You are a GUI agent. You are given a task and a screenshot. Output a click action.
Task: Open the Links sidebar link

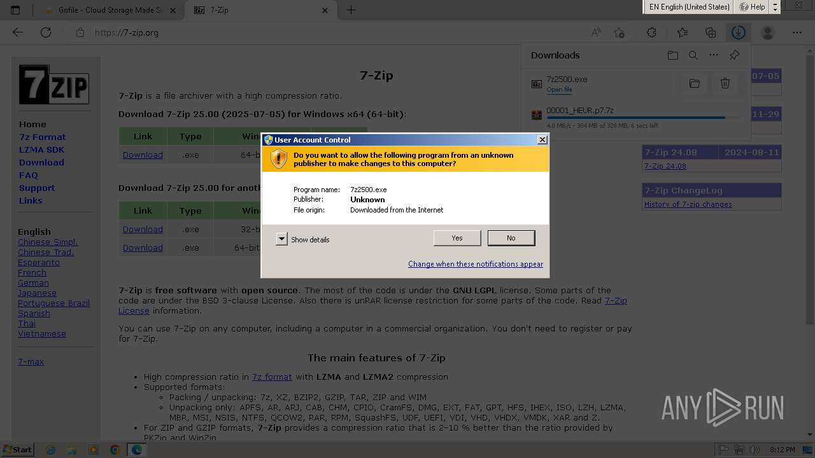31,200
